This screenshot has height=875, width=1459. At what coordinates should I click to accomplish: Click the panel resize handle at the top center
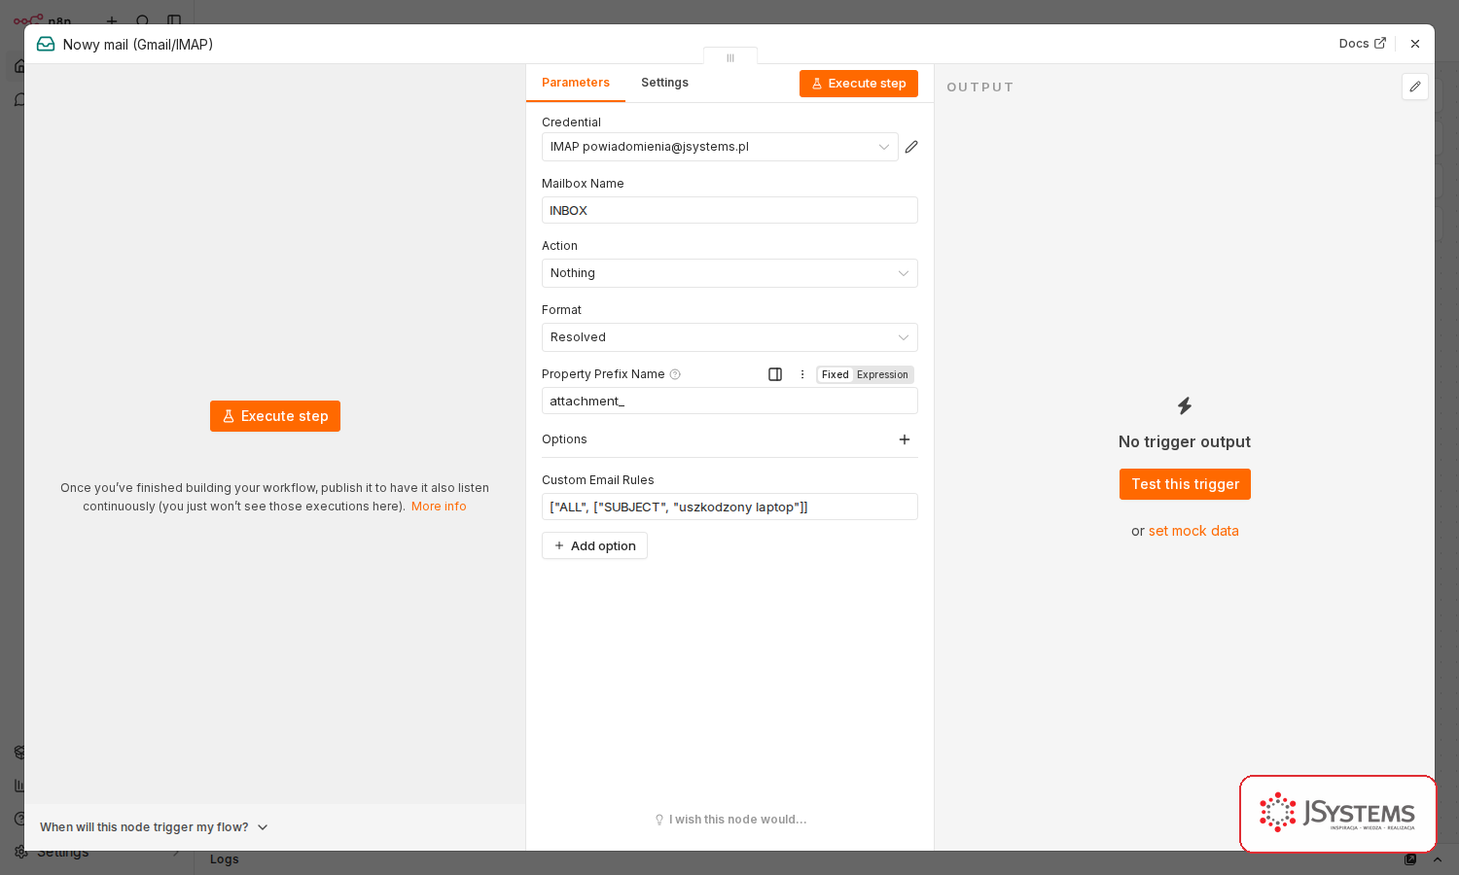[x=730, y=56]
